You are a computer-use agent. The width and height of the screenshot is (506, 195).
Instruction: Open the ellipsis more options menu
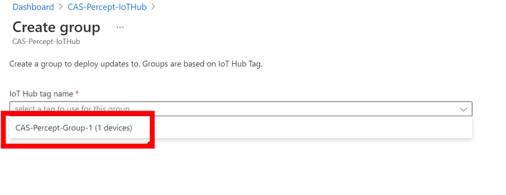tap(120, 28)
